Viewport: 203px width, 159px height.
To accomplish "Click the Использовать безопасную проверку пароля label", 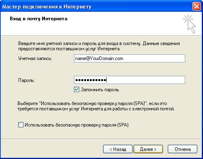I will pos(76,125).
